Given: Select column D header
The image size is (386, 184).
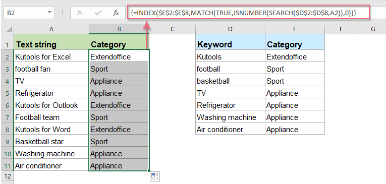Looking at the screenshot, I should (230, 29).
